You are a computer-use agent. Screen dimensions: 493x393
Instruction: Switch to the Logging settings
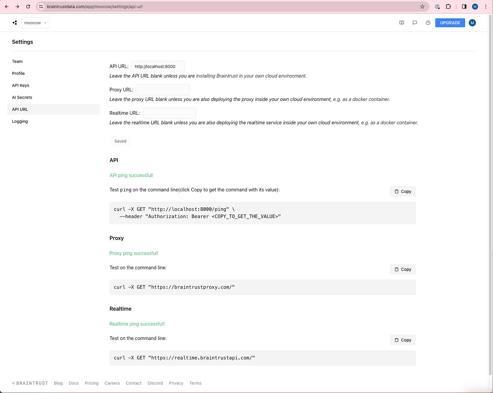(19, 121)
